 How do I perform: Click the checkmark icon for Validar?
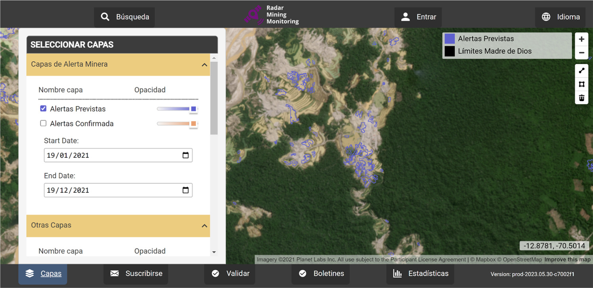pos(215,273)
